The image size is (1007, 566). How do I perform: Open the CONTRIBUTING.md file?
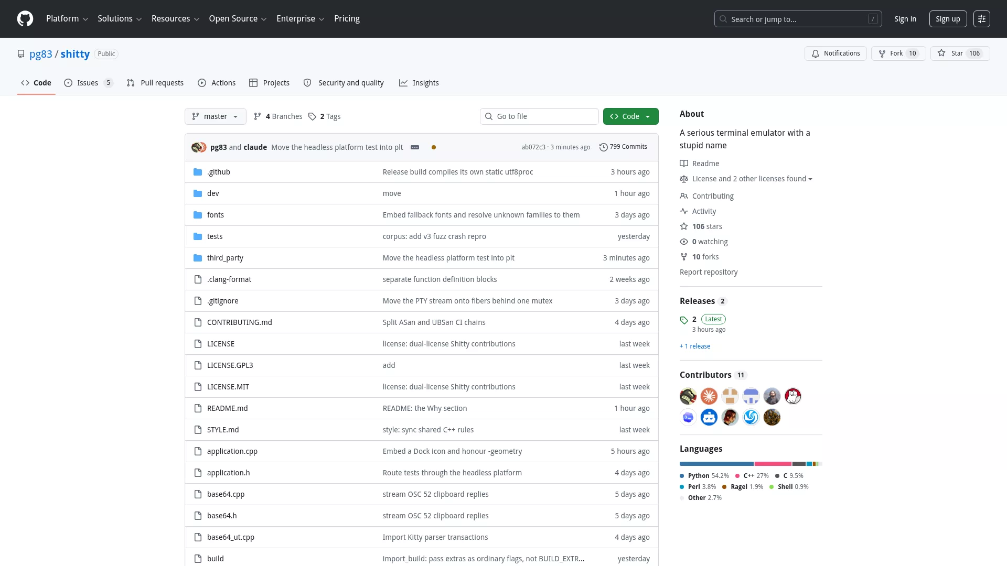pyautogui.click(x=240, y=322)
